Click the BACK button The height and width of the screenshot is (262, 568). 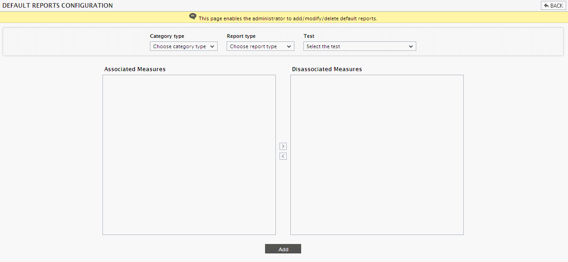[x=553, y=5]
